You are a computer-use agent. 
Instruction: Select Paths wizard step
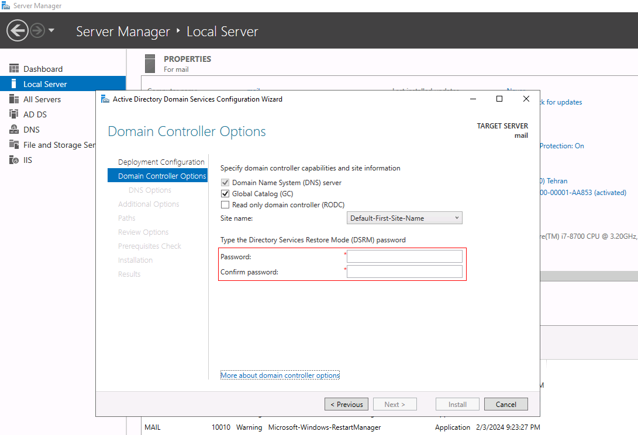(x=126, y=218)
